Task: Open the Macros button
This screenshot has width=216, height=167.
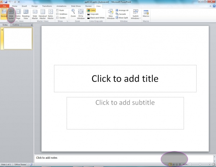Action: (146, 13)
